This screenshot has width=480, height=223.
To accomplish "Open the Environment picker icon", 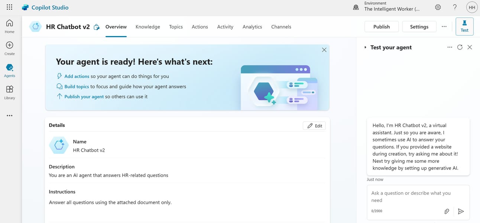I will (x=356, y=7).
